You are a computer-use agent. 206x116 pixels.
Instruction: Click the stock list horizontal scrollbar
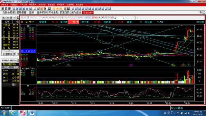(x=10, y=51)
